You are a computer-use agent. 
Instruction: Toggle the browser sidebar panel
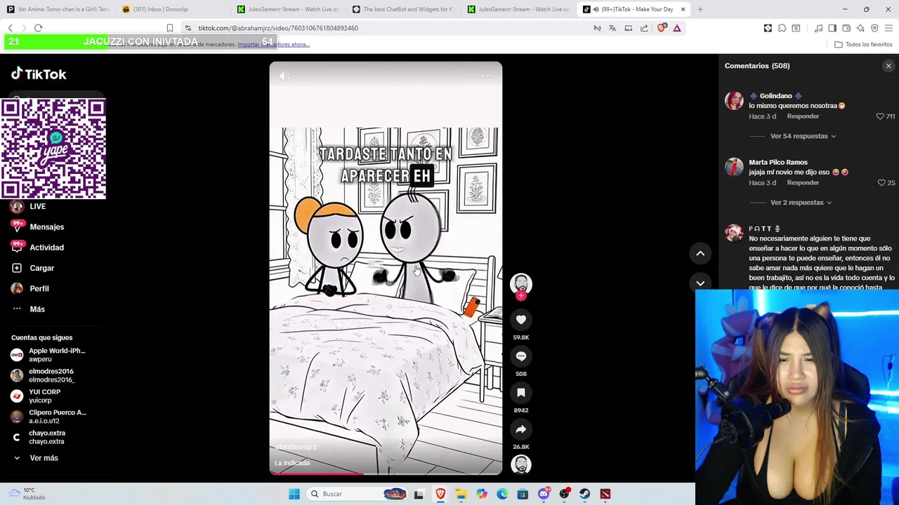(832, 28)
